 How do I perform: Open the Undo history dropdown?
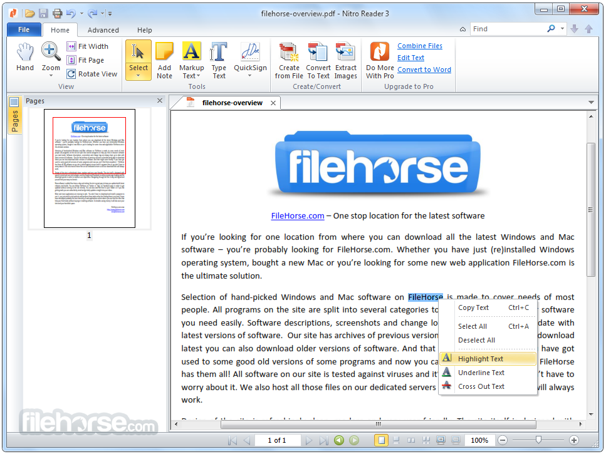[x=81, y=14]
